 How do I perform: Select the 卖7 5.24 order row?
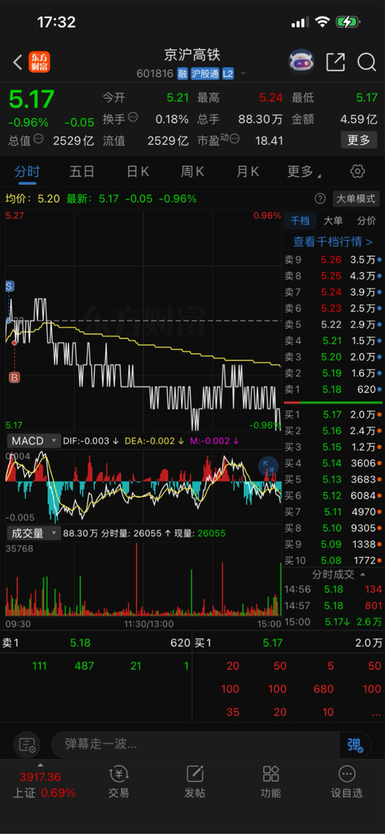click(333, 292)
